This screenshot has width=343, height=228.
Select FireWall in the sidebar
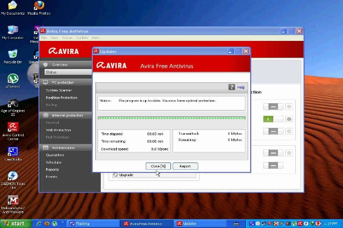point(52,123)
